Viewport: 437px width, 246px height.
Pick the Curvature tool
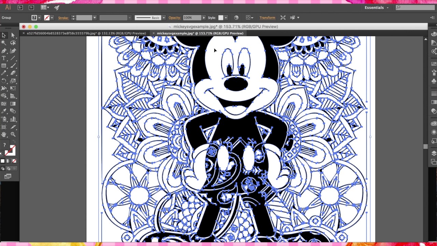click(x=13, y=51)
